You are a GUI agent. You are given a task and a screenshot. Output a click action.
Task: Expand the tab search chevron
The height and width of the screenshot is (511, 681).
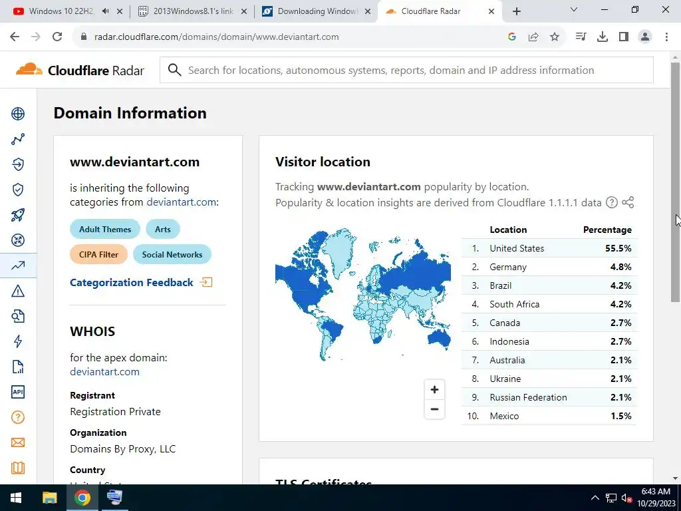pos(574,9)
